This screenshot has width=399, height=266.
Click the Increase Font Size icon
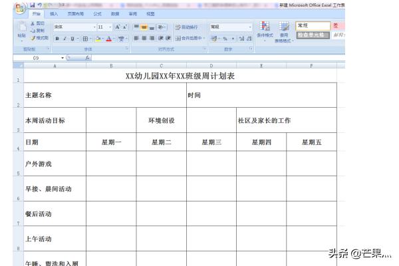click(118, 27)
